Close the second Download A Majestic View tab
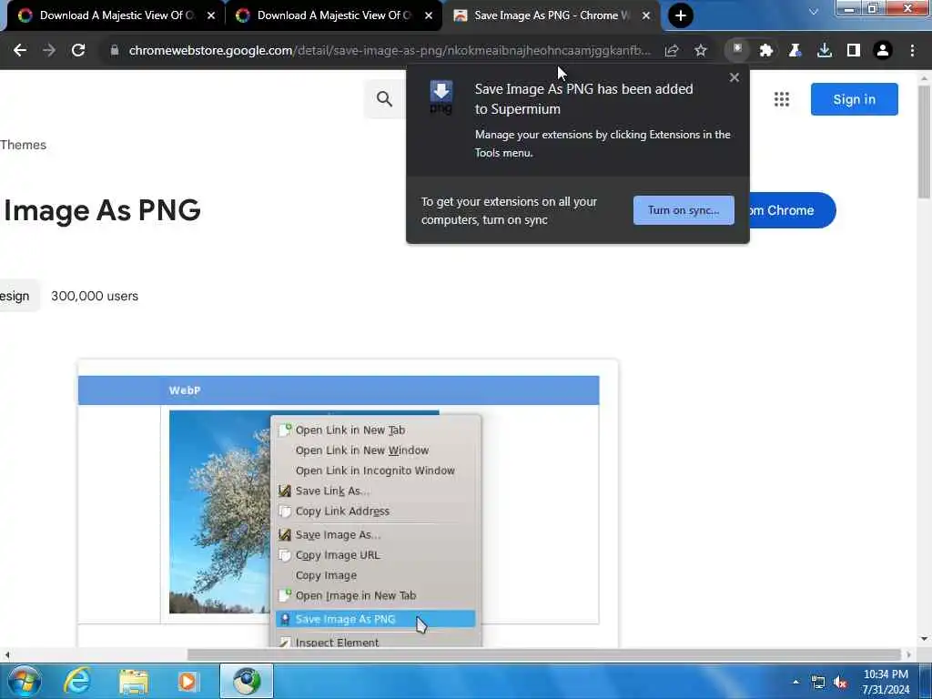 coord(429,15)
